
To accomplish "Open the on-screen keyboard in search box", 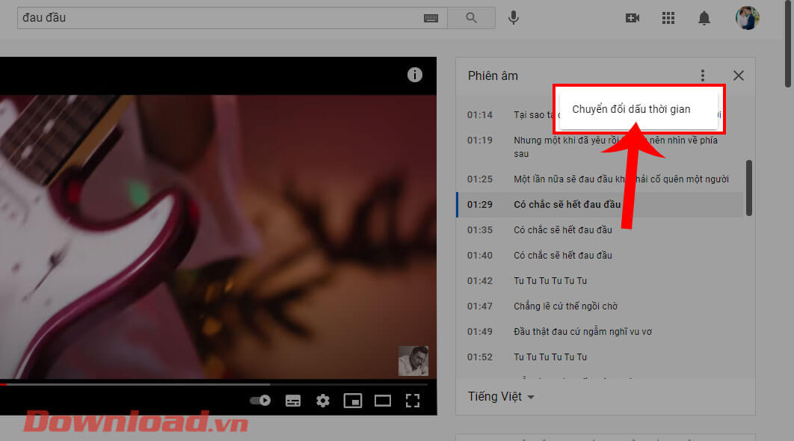I will [x=431, y=18].
